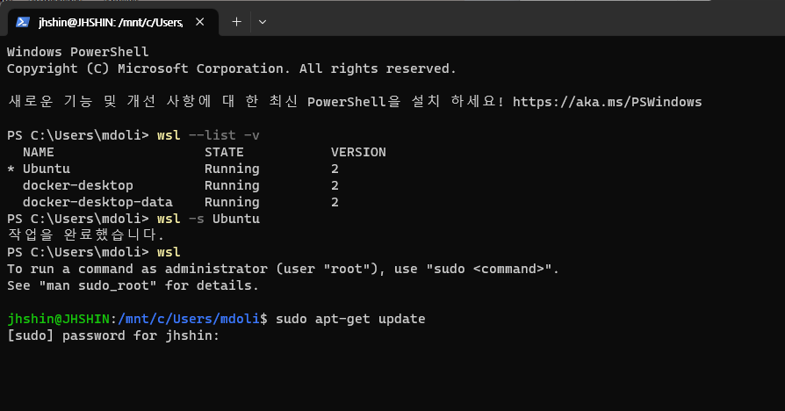The width and height of the screenshot is (785, 411).
Task: Click the 'Windows PowerShell' header line
Action: click(77, 52)
